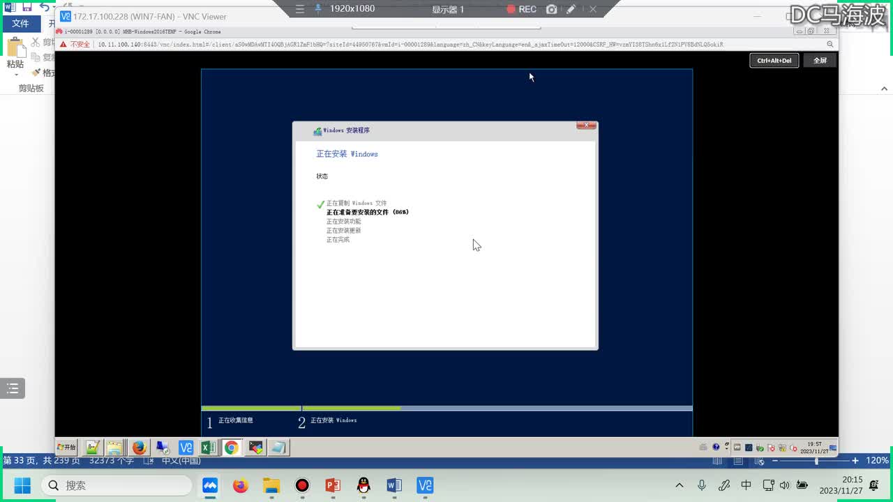Open the notification bell in the tray

click(875, 485)
